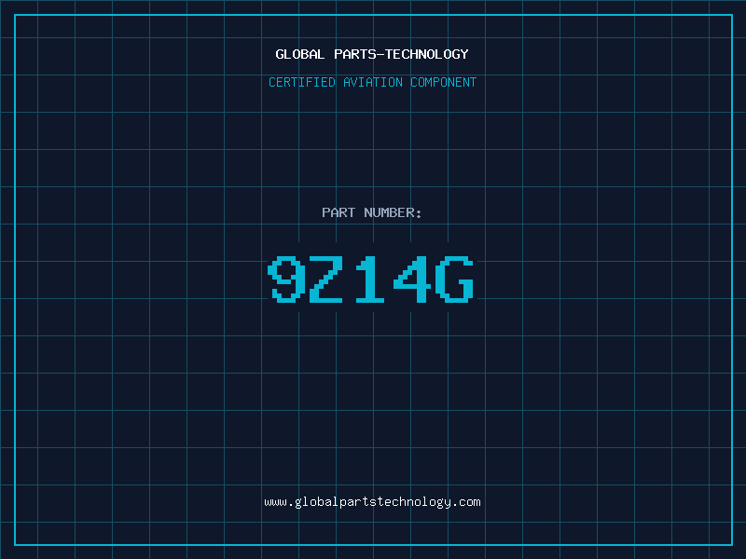This screenshot has height=559, width=746.
Task: Click the GLOBAL PARTS-TECHNOLOGY heading
Action: pos(372,54)
